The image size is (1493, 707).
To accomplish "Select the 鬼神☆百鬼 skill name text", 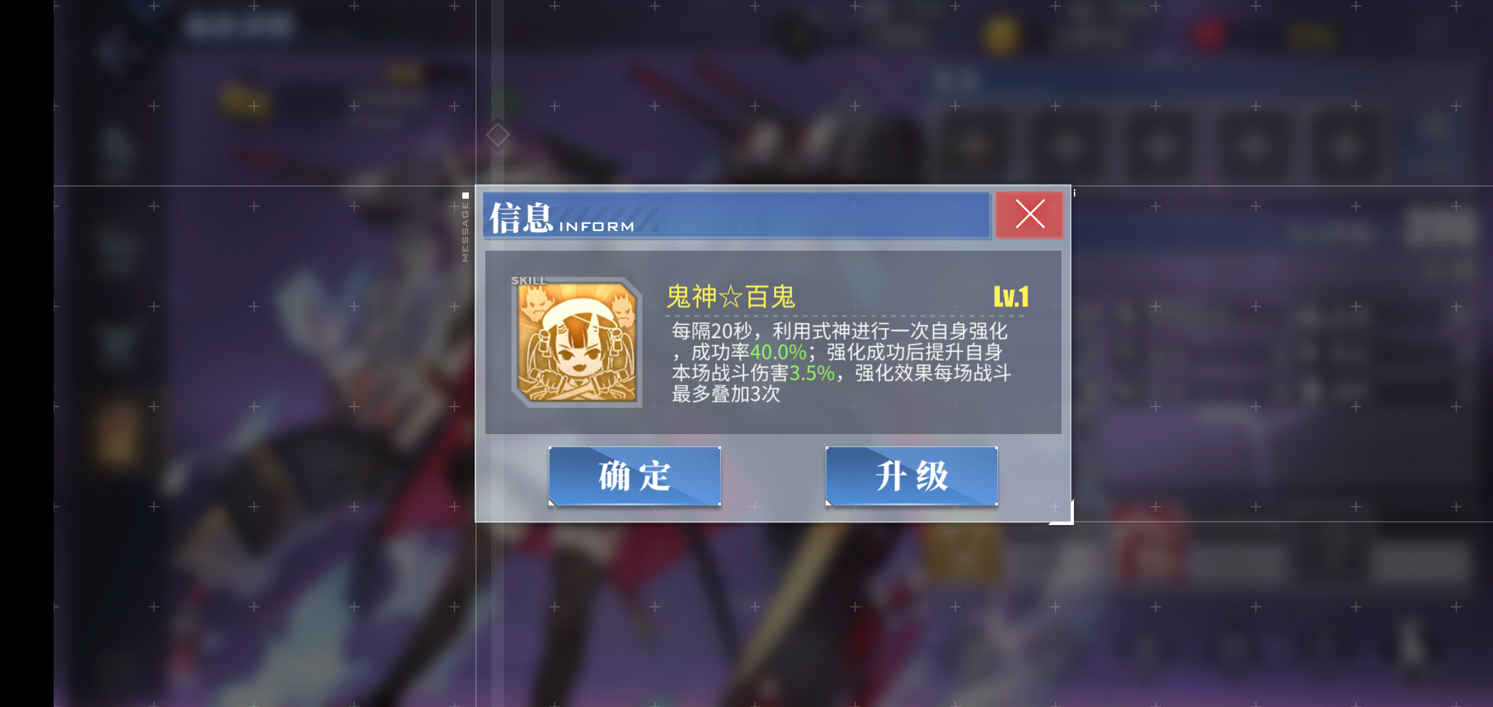I will coord(731,297).
